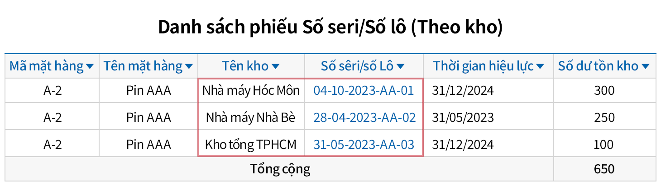
Task: Click the Kho tổng TPHCM warehouse cell
Action: 251,145
